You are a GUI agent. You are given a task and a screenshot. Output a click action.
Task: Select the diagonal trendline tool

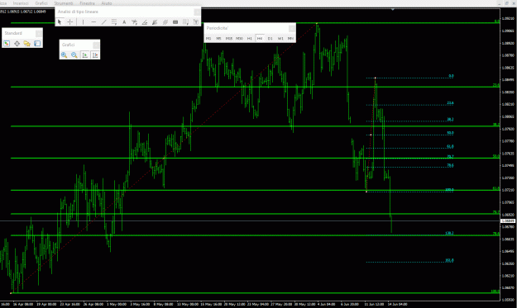click(104, 22)
